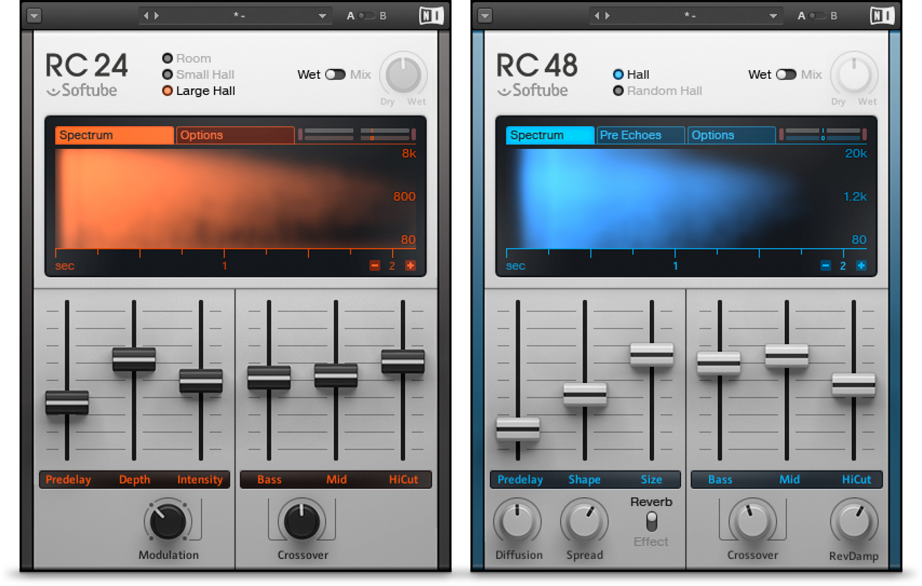Click the RC 24 orange spectrum display
This screenshot has height=586, width=922.
coord(236,198)
